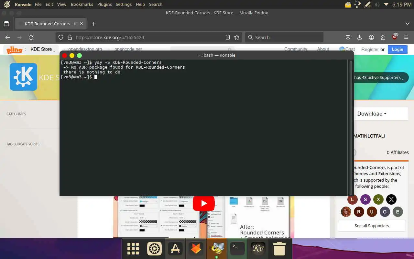414x259 pixels.
Task: Reload the current page
Action: pos(31,37)
